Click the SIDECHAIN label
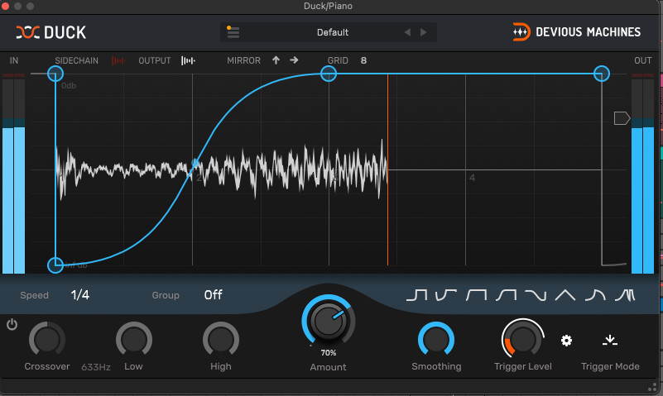Viewport: 663px width, 396px height. (x=76, y=61)
